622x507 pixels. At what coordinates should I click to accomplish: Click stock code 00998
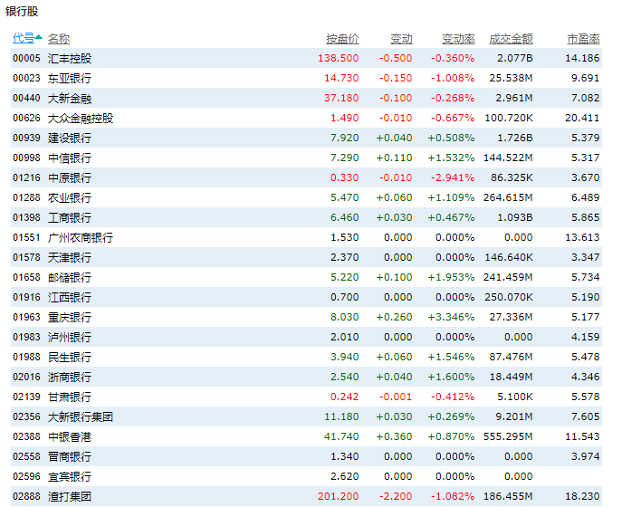click(26, 158)
